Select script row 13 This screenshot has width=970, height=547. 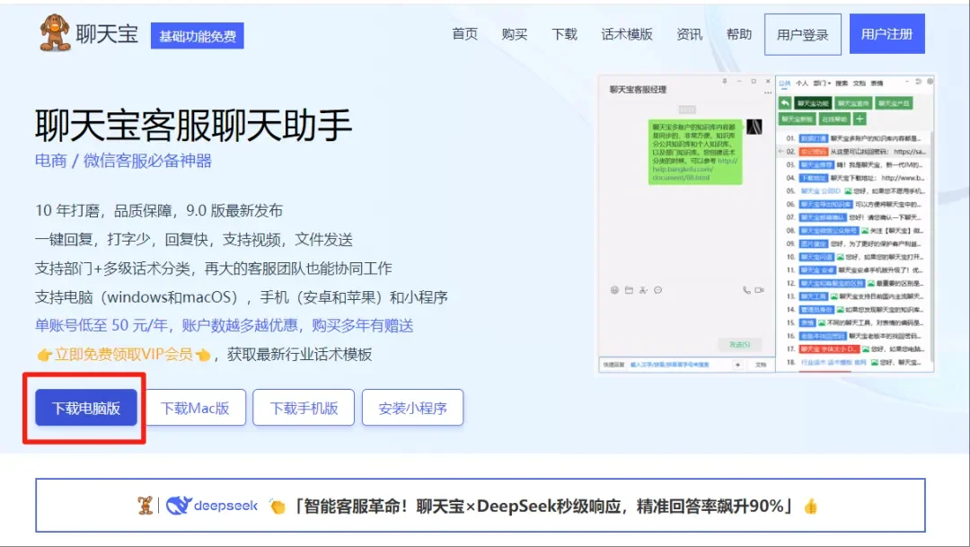[854, 296]
